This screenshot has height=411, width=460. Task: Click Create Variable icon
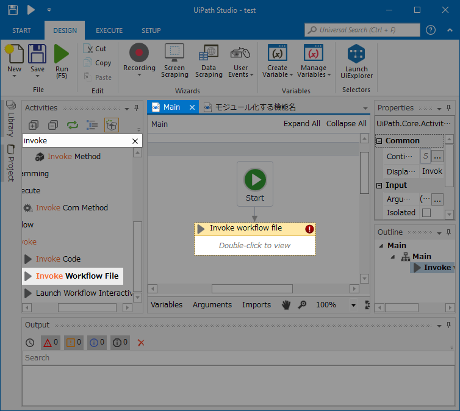(x=277, y=53)
